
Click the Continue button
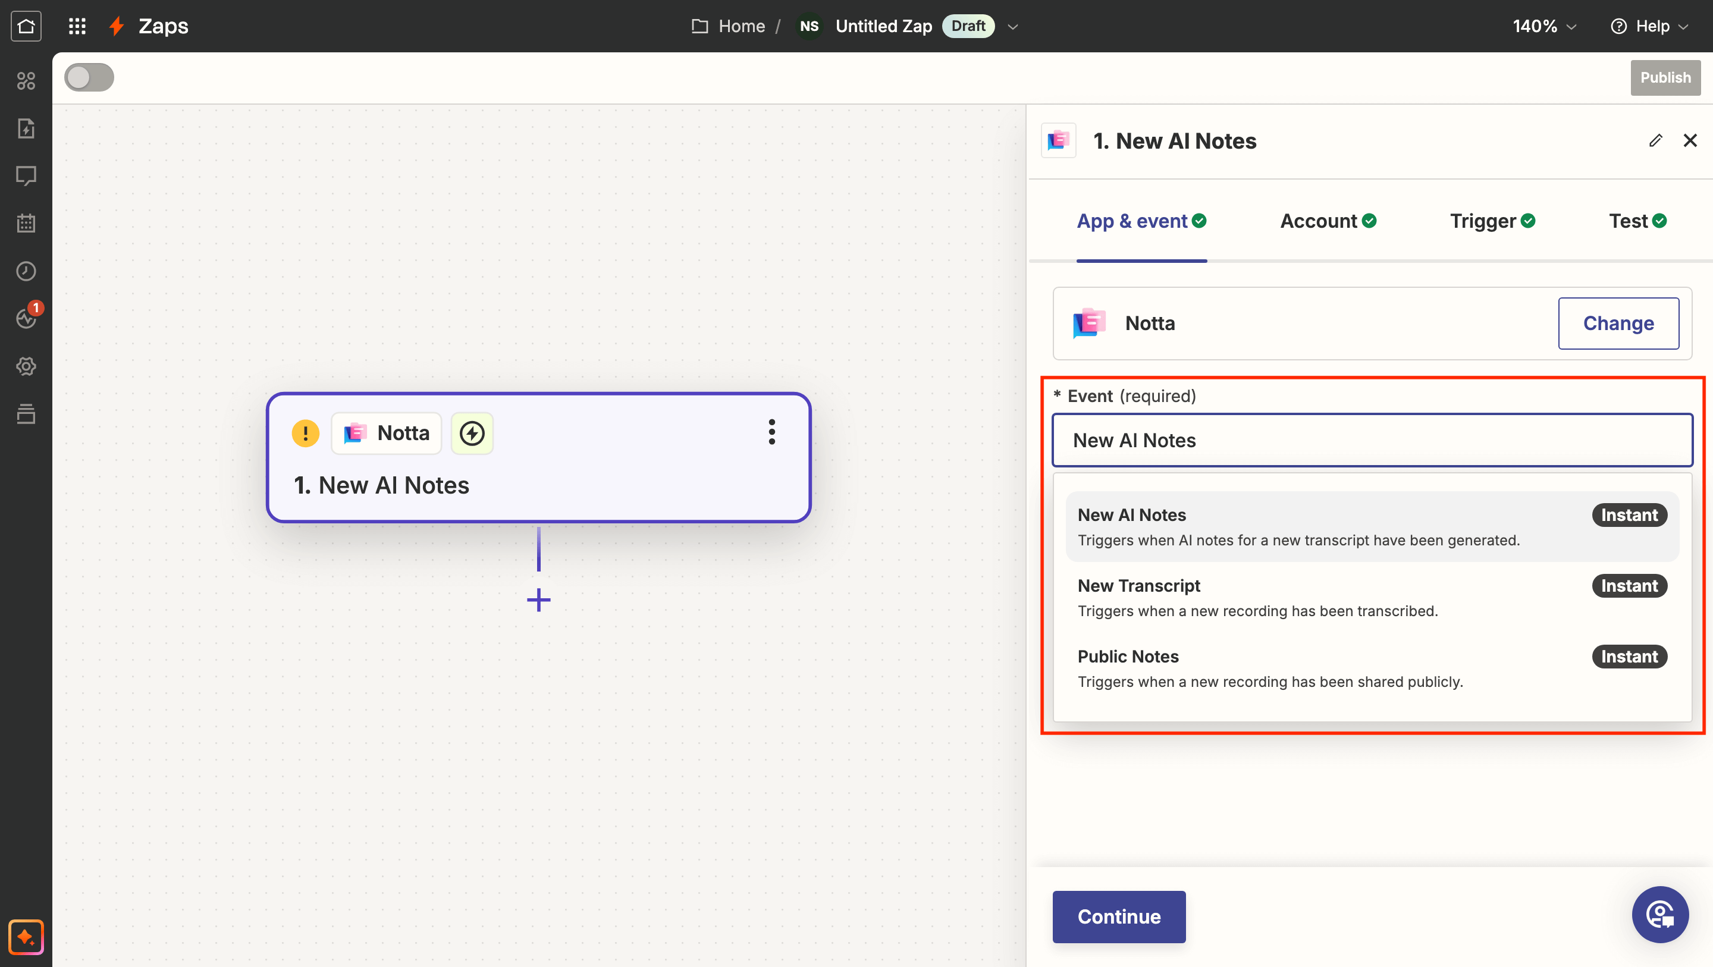pos(1118,916)
